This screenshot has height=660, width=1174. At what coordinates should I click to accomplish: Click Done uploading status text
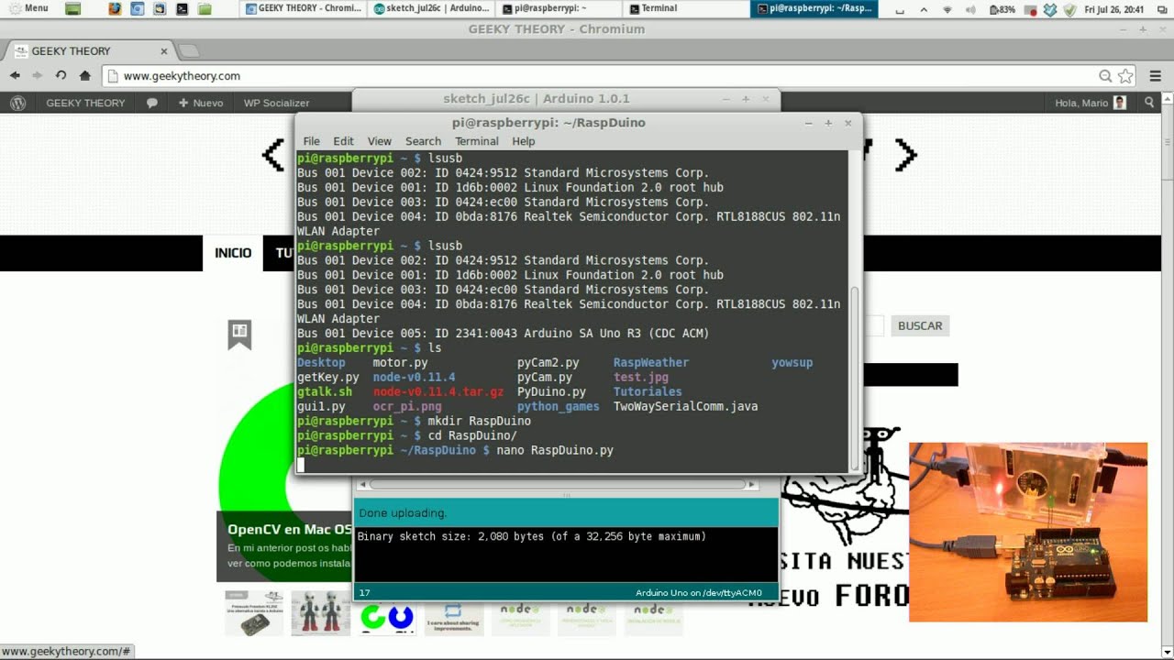[403, 513]
